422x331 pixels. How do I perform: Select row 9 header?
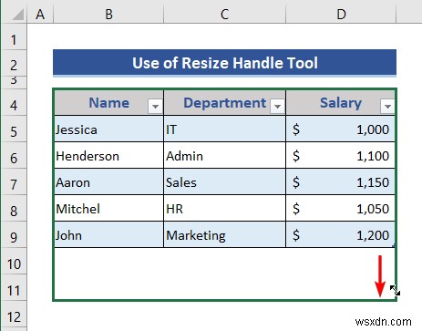point(14,234)
